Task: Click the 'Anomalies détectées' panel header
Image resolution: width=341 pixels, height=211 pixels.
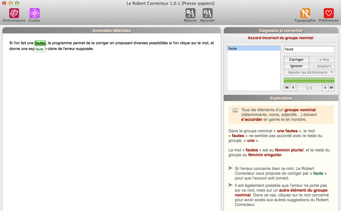Action: (112, 31)
